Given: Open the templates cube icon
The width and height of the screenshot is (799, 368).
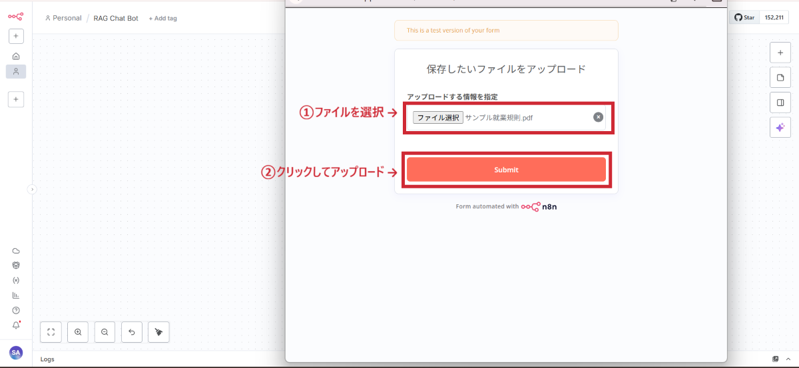Looking at the screenshot, I should coord(16,265).
